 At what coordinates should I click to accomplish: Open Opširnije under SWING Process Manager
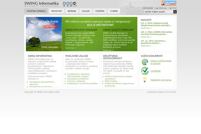pyautogui.click(x=70, y=48)
